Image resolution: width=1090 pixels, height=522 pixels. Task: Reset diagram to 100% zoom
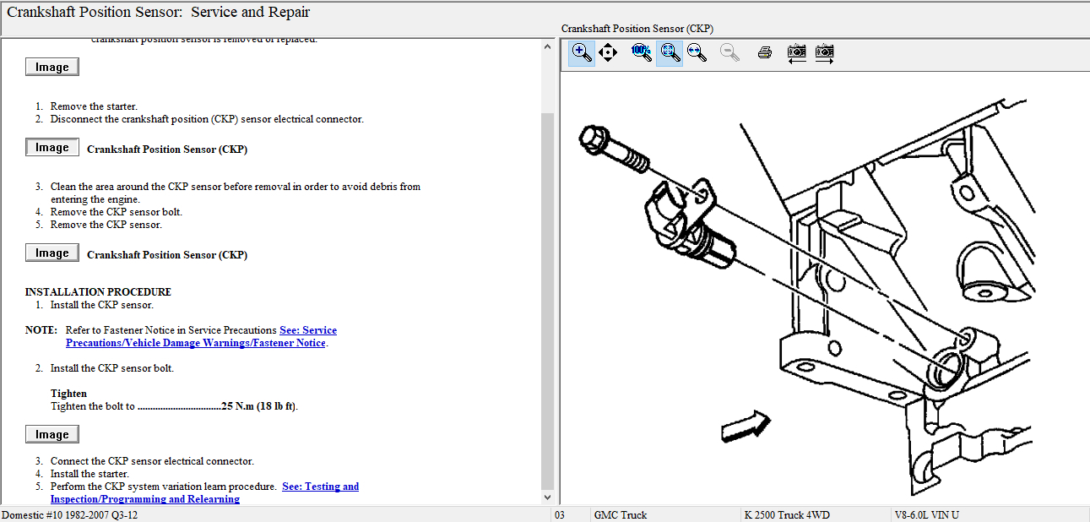[642, 52]
